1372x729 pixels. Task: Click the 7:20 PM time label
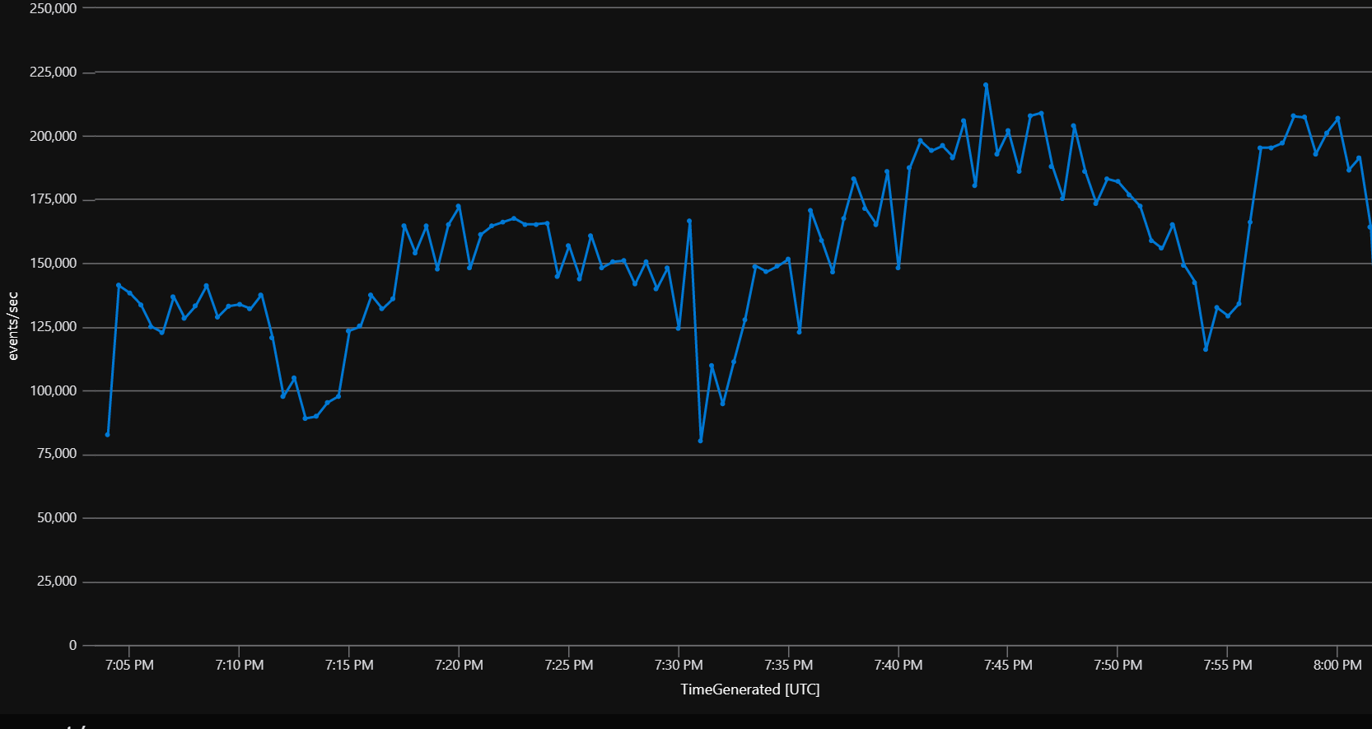[x=460, y=666]
